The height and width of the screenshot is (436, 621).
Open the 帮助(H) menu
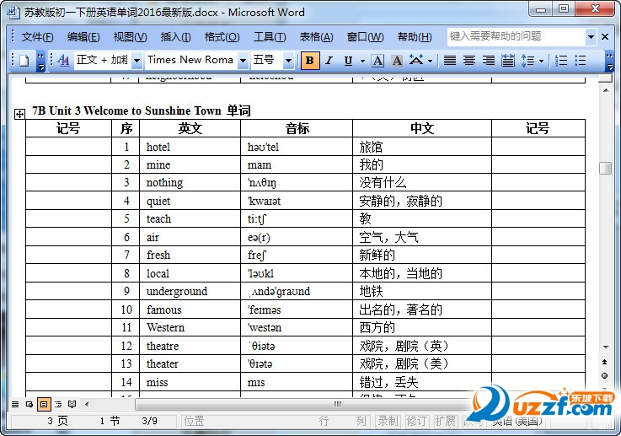point(415,37)
